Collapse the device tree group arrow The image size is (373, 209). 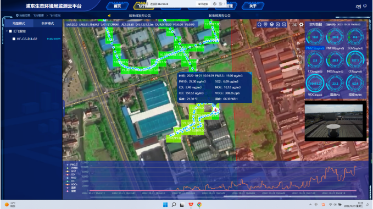click(7, 31)
